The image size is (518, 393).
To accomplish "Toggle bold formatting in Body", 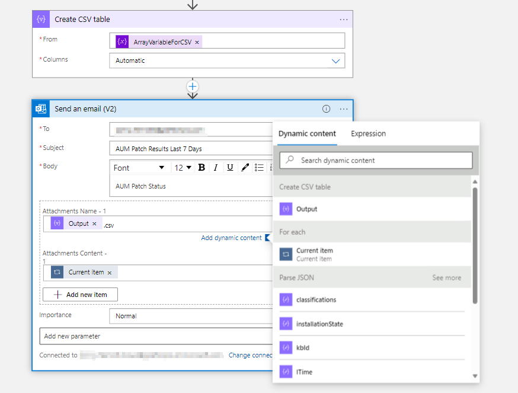I will click(x=202, y=168).
